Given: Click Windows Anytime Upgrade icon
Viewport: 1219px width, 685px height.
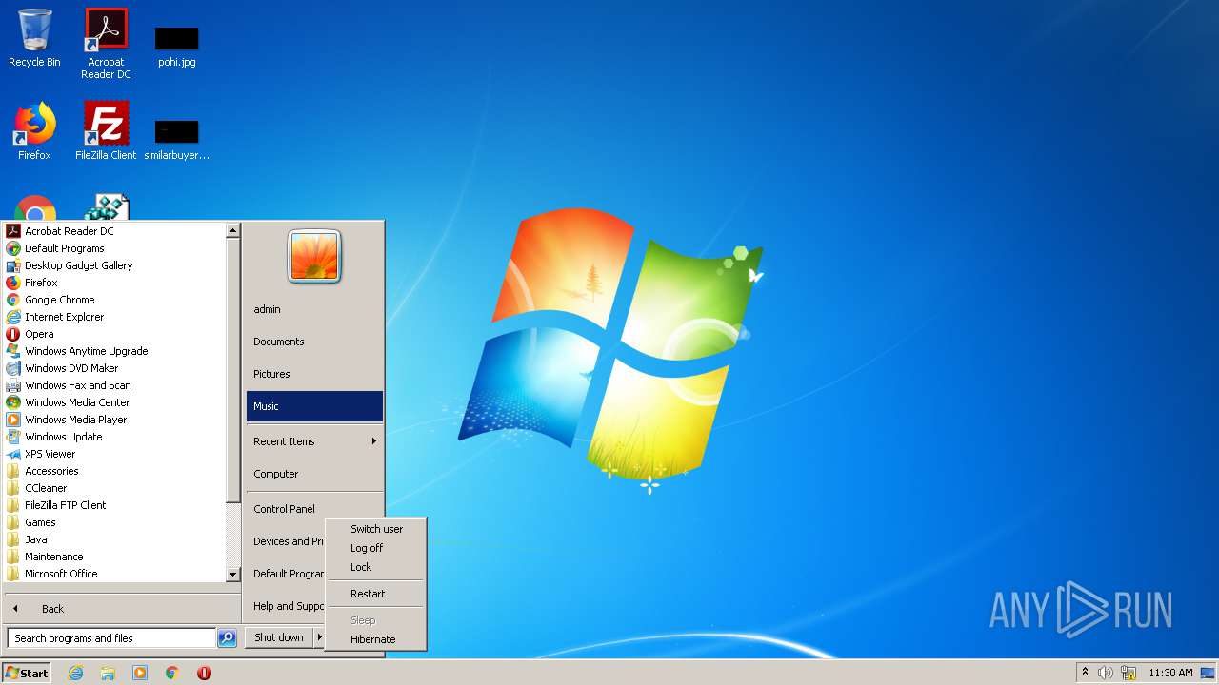Looking at the screenshot, I should (13, 351).
